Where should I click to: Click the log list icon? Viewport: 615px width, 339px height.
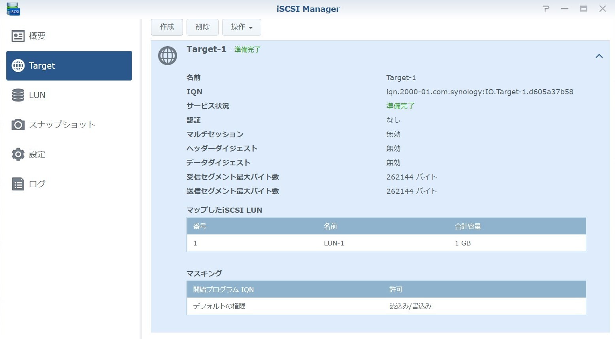pos(18,184)
